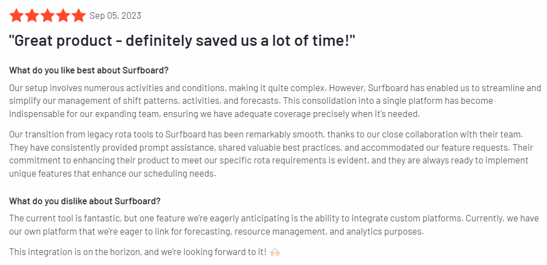Screen dimensions: 547x265
Task: Click paragraph starting "The current tool is fantastic"
Action: [274, 225]
